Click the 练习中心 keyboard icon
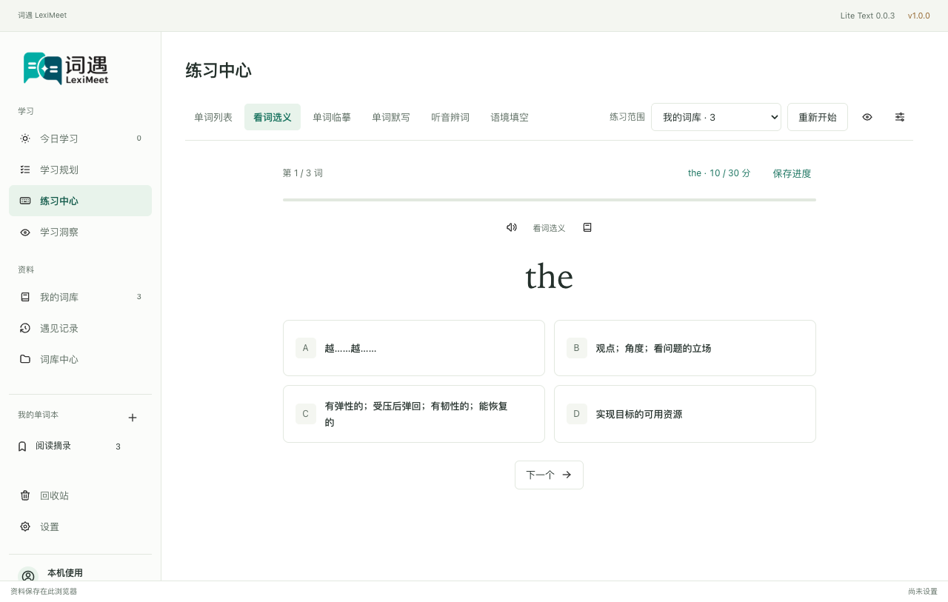948x602 pixels. click(x=25, y=201)
